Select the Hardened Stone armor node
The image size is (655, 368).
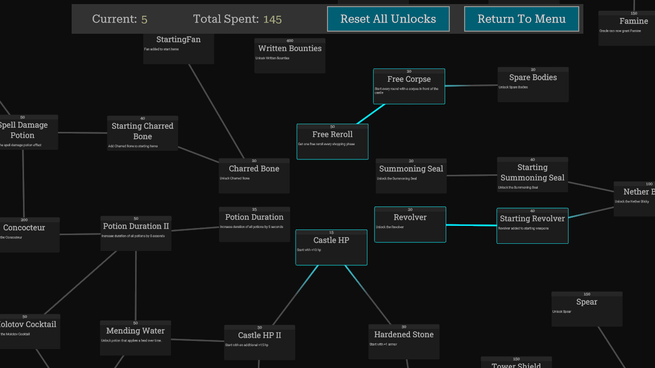point(404,341)
